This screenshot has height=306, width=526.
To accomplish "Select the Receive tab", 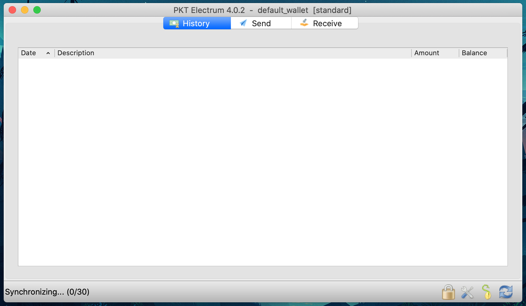I will [327, 23].
